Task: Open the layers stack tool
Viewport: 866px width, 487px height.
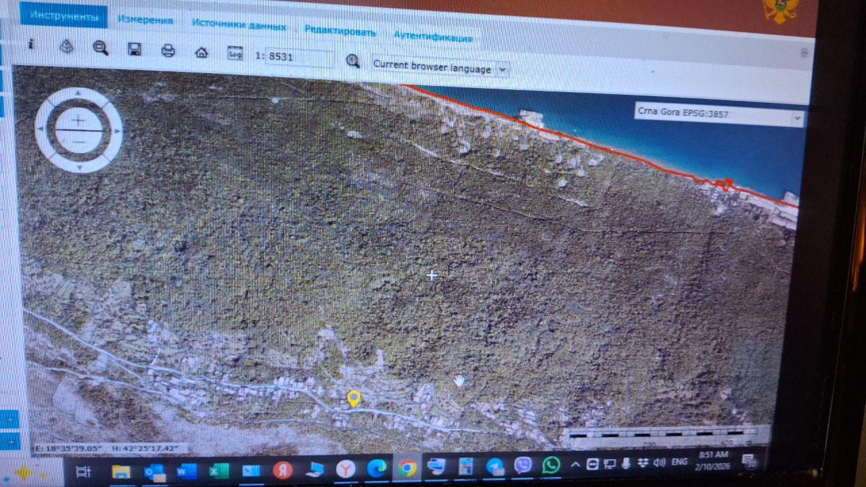Action: [x=66, y=46]
